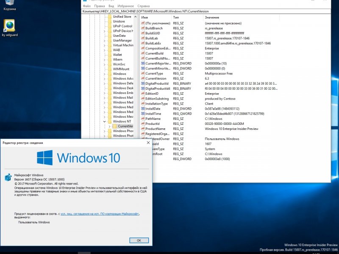The image size is (339, 254).
Task: Click the string icon beside BuildBranch
Action: [143, 28]
